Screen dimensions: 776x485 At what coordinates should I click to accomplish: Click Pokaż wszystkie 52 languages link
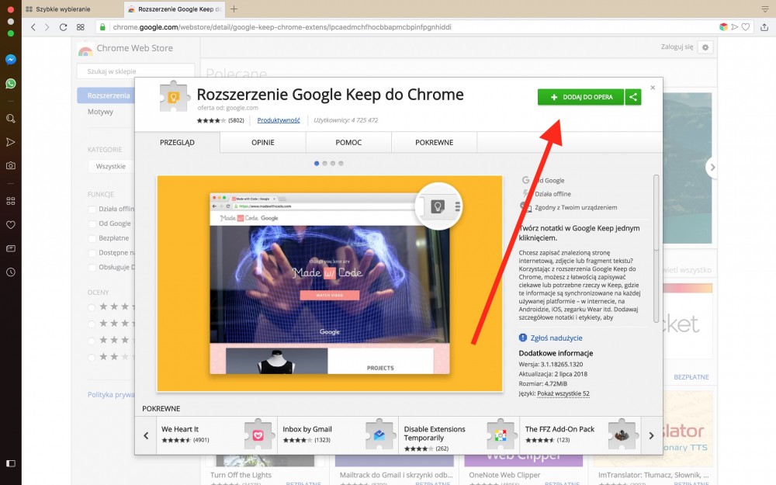coord(563,394)
